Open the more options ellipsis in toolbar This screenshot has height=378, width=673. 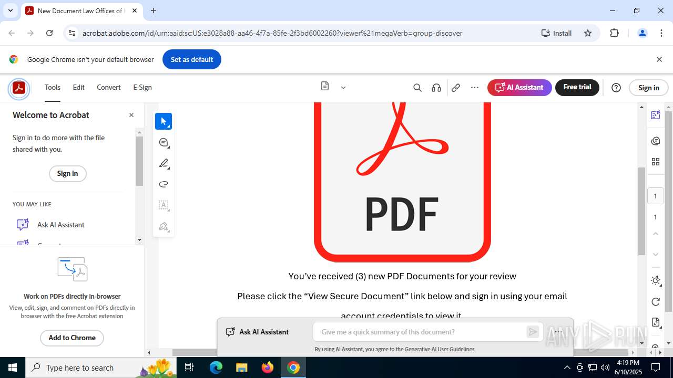[x=475, y=88]
